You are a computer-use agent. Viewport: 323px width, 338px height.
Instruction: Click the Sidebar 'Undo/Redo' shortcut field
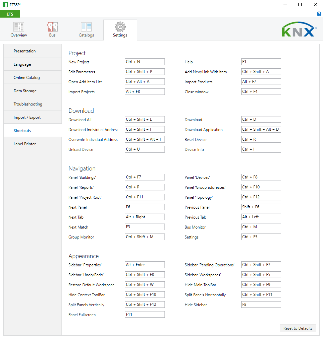coord(145,275)
